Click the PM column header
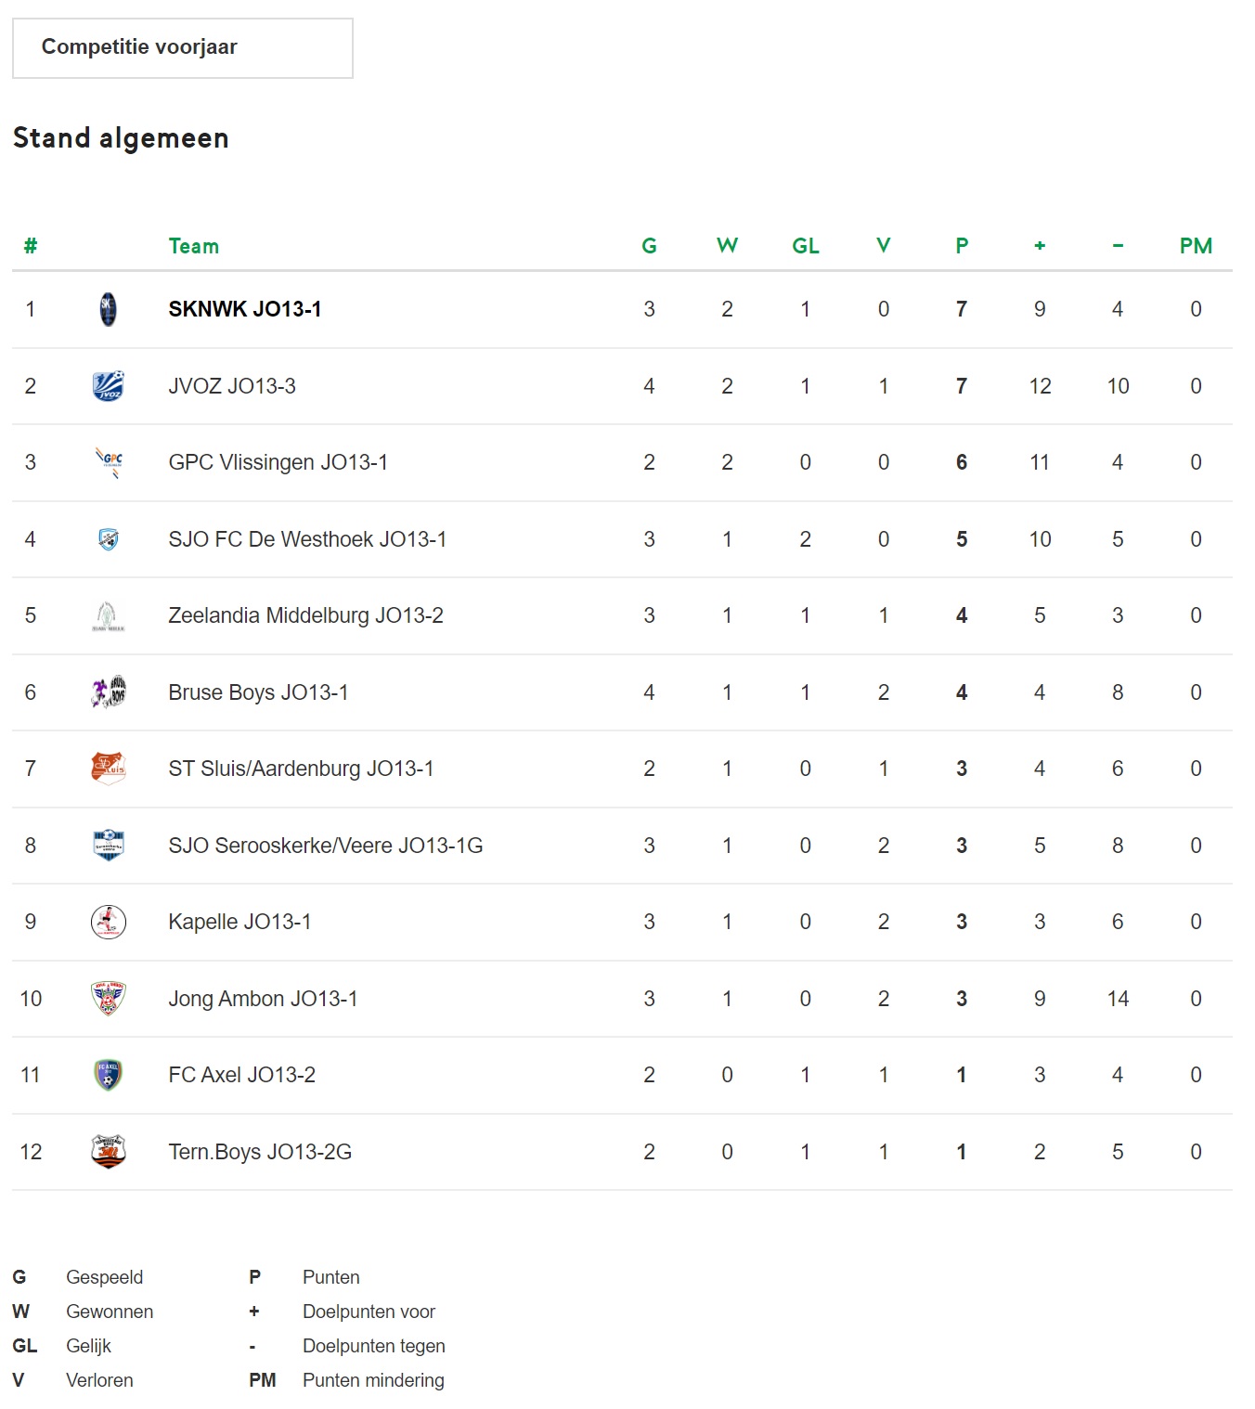Screen dimensions: 1255x1409 click(x=1196, y=246)
